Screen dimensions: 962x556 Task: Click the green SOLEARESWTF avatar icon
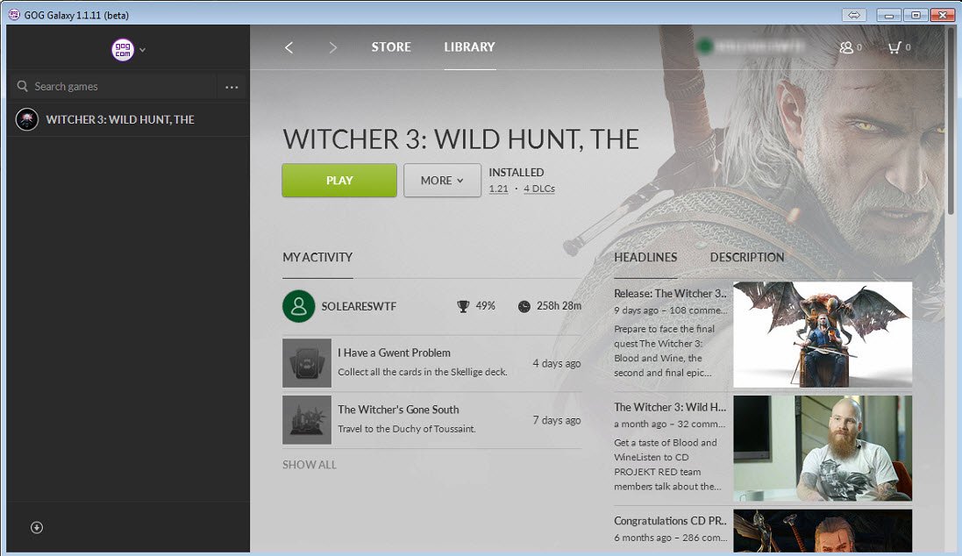[299, 306]
